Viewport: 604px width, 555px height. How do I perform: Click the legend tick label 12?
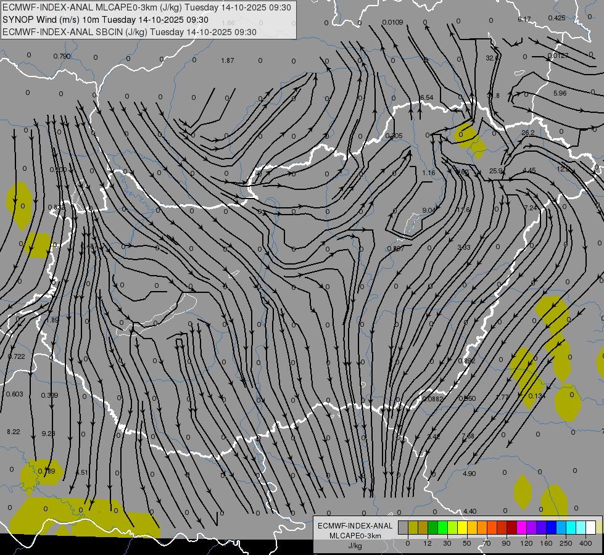(x=428, y=543)
